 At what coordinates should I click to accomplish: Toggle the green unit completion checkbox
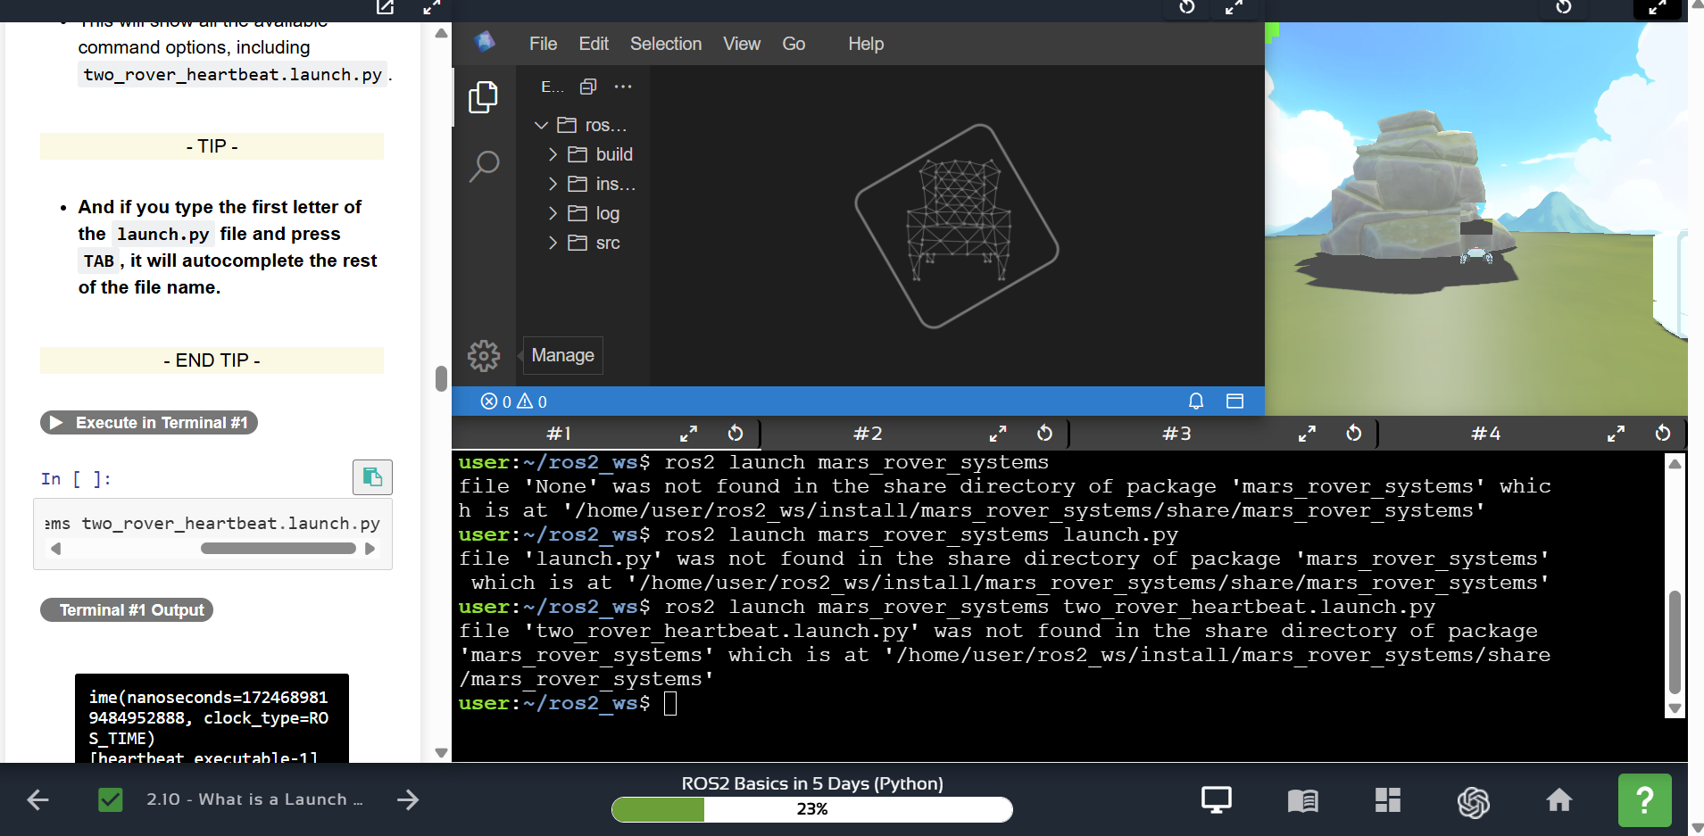pyautogui.click(x=111, y=799)
